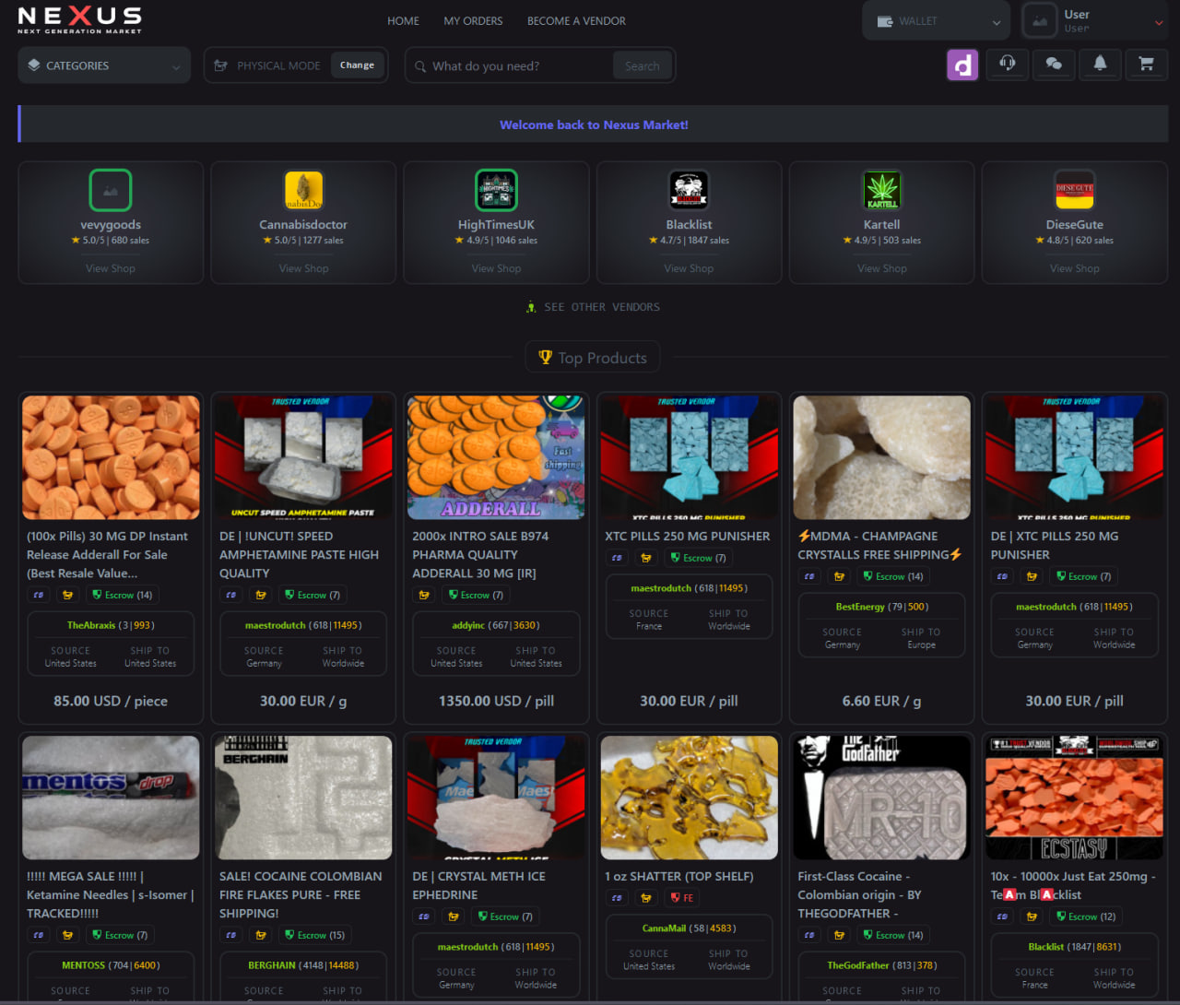Contact support via the headset icon

(1008, 65)
